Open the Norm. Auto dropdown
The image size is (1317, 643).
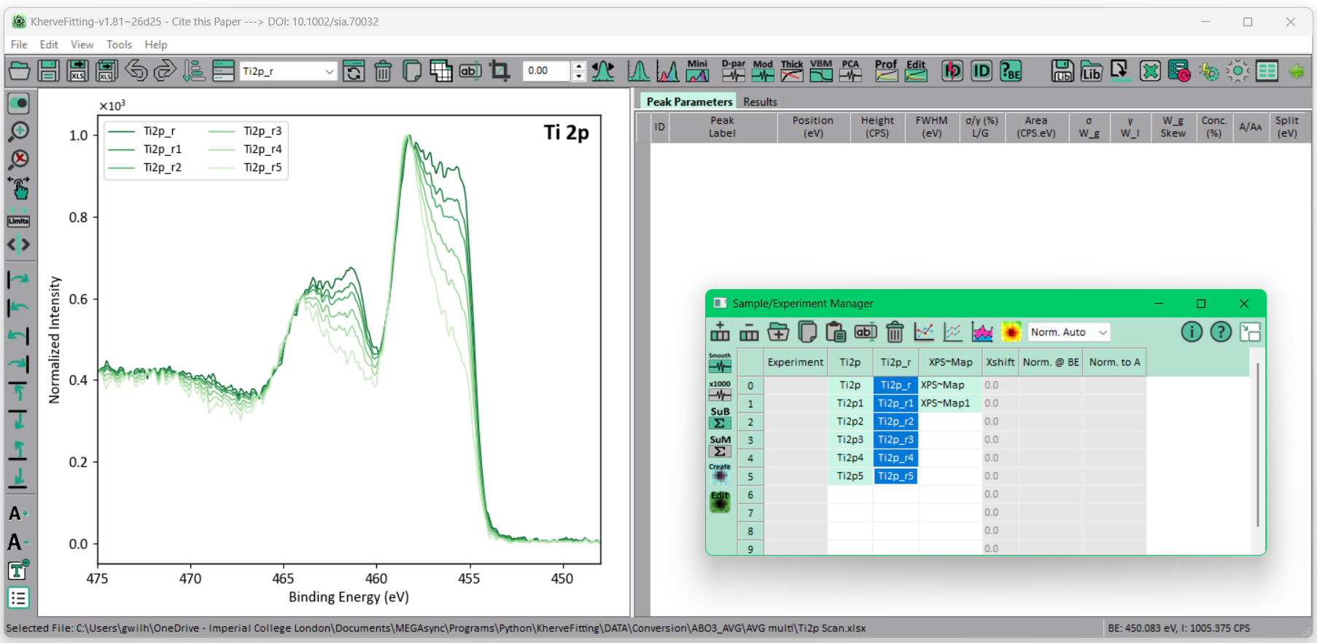pos(1069,332)
